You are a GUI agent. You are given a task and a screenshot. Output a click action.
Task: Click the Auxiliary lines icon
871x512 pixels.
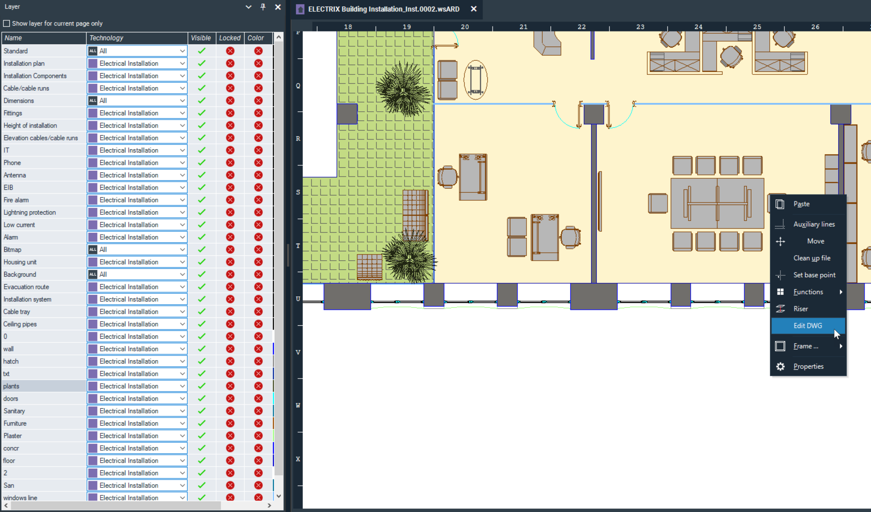[780, 225]
